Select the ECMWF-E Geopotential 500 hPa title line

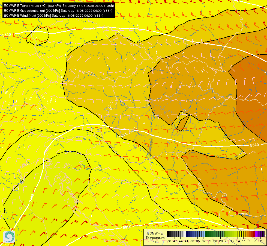point(58,11)
